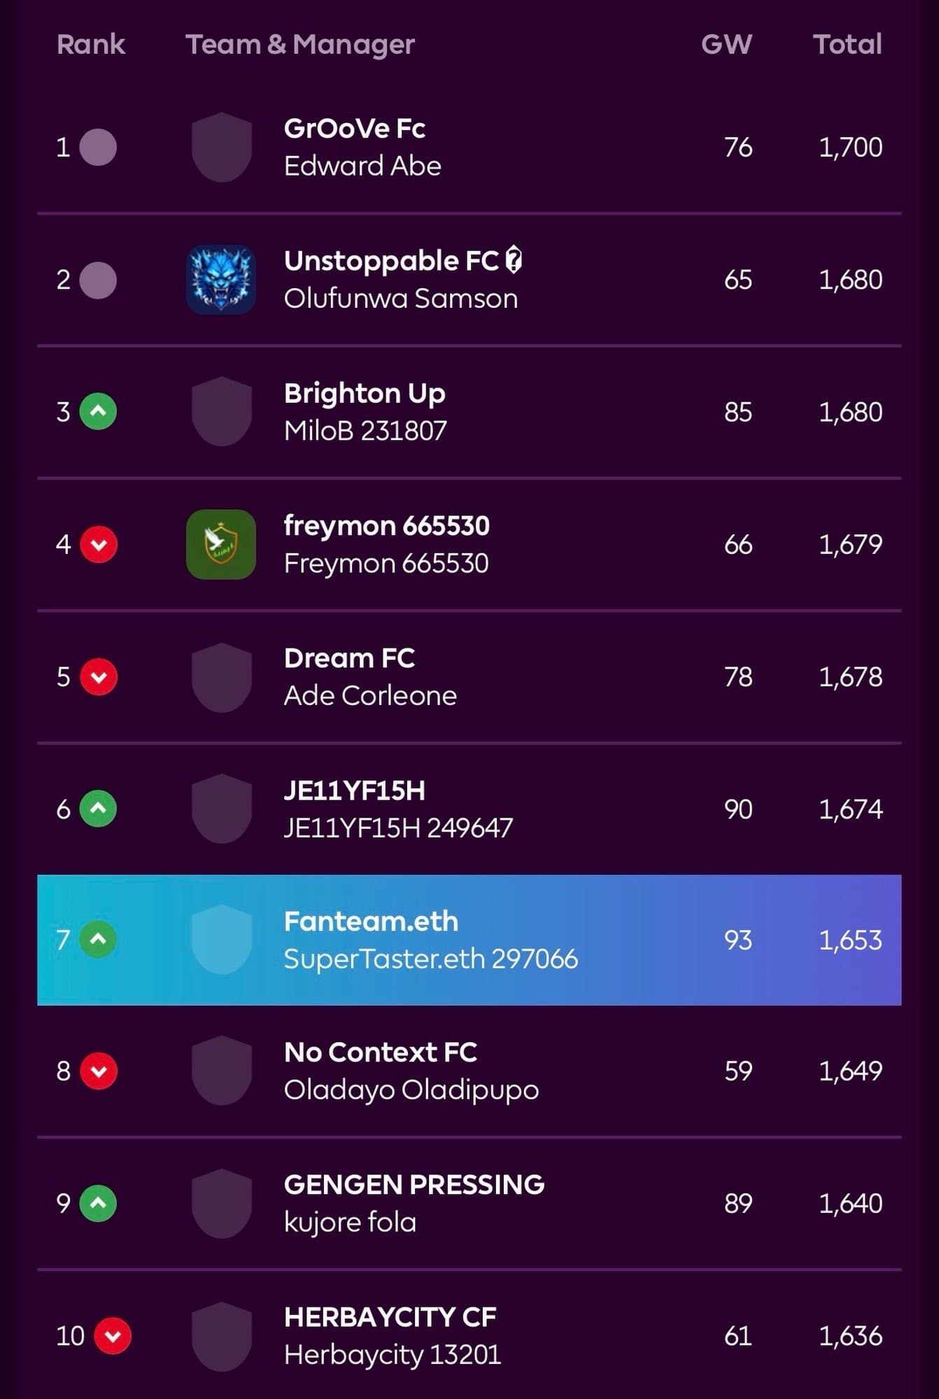Screen dimensions: 939x1399
Task: Click Dream FC red down-arrow indicator
Action: pyautogui.click(x=98, y=676)
